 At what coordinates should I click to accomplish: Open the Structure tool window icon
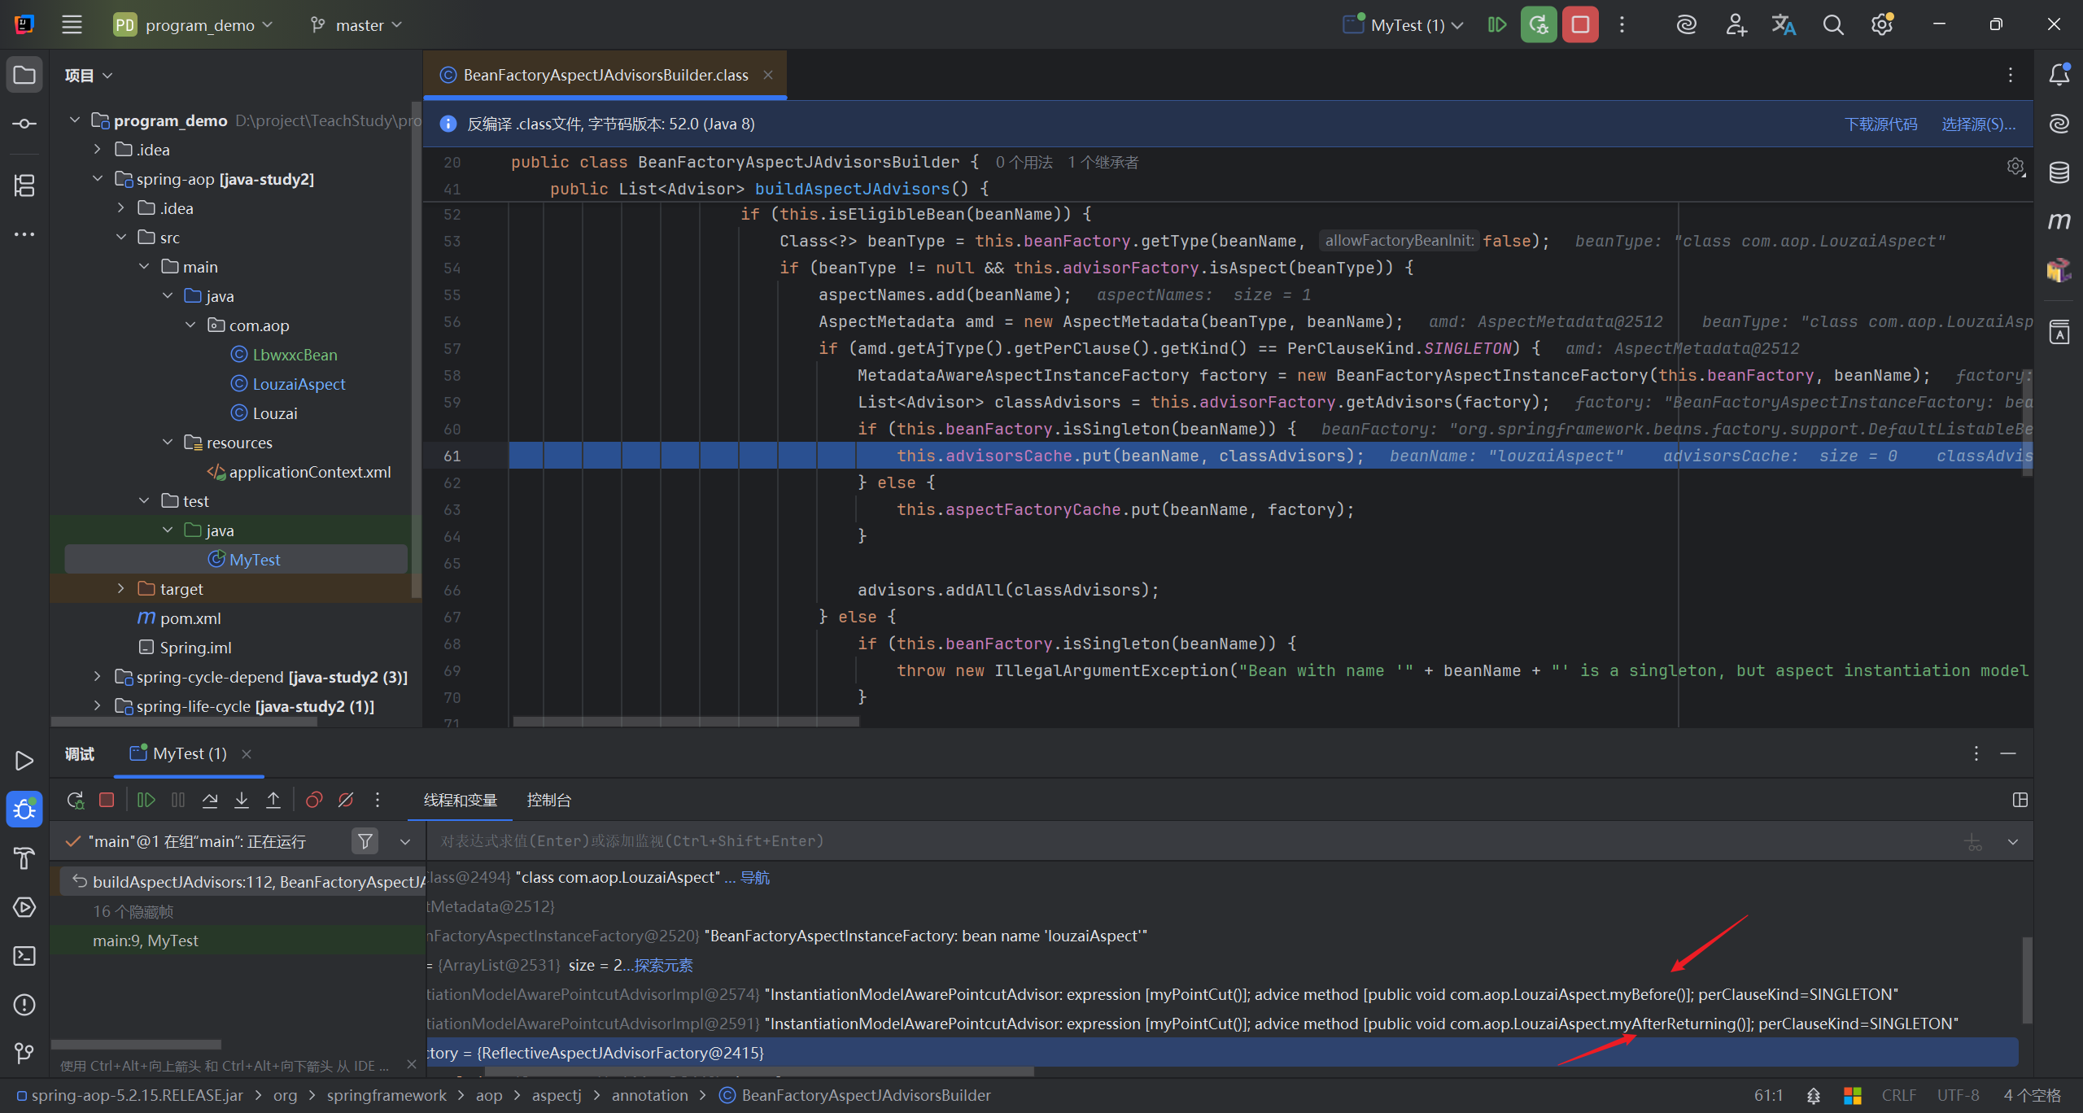pyautogui.click(x=24, y=185)
